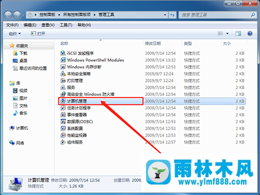Click the Forward navigation arrow
This screenshot has height=195, width=260.
[17, 15]
